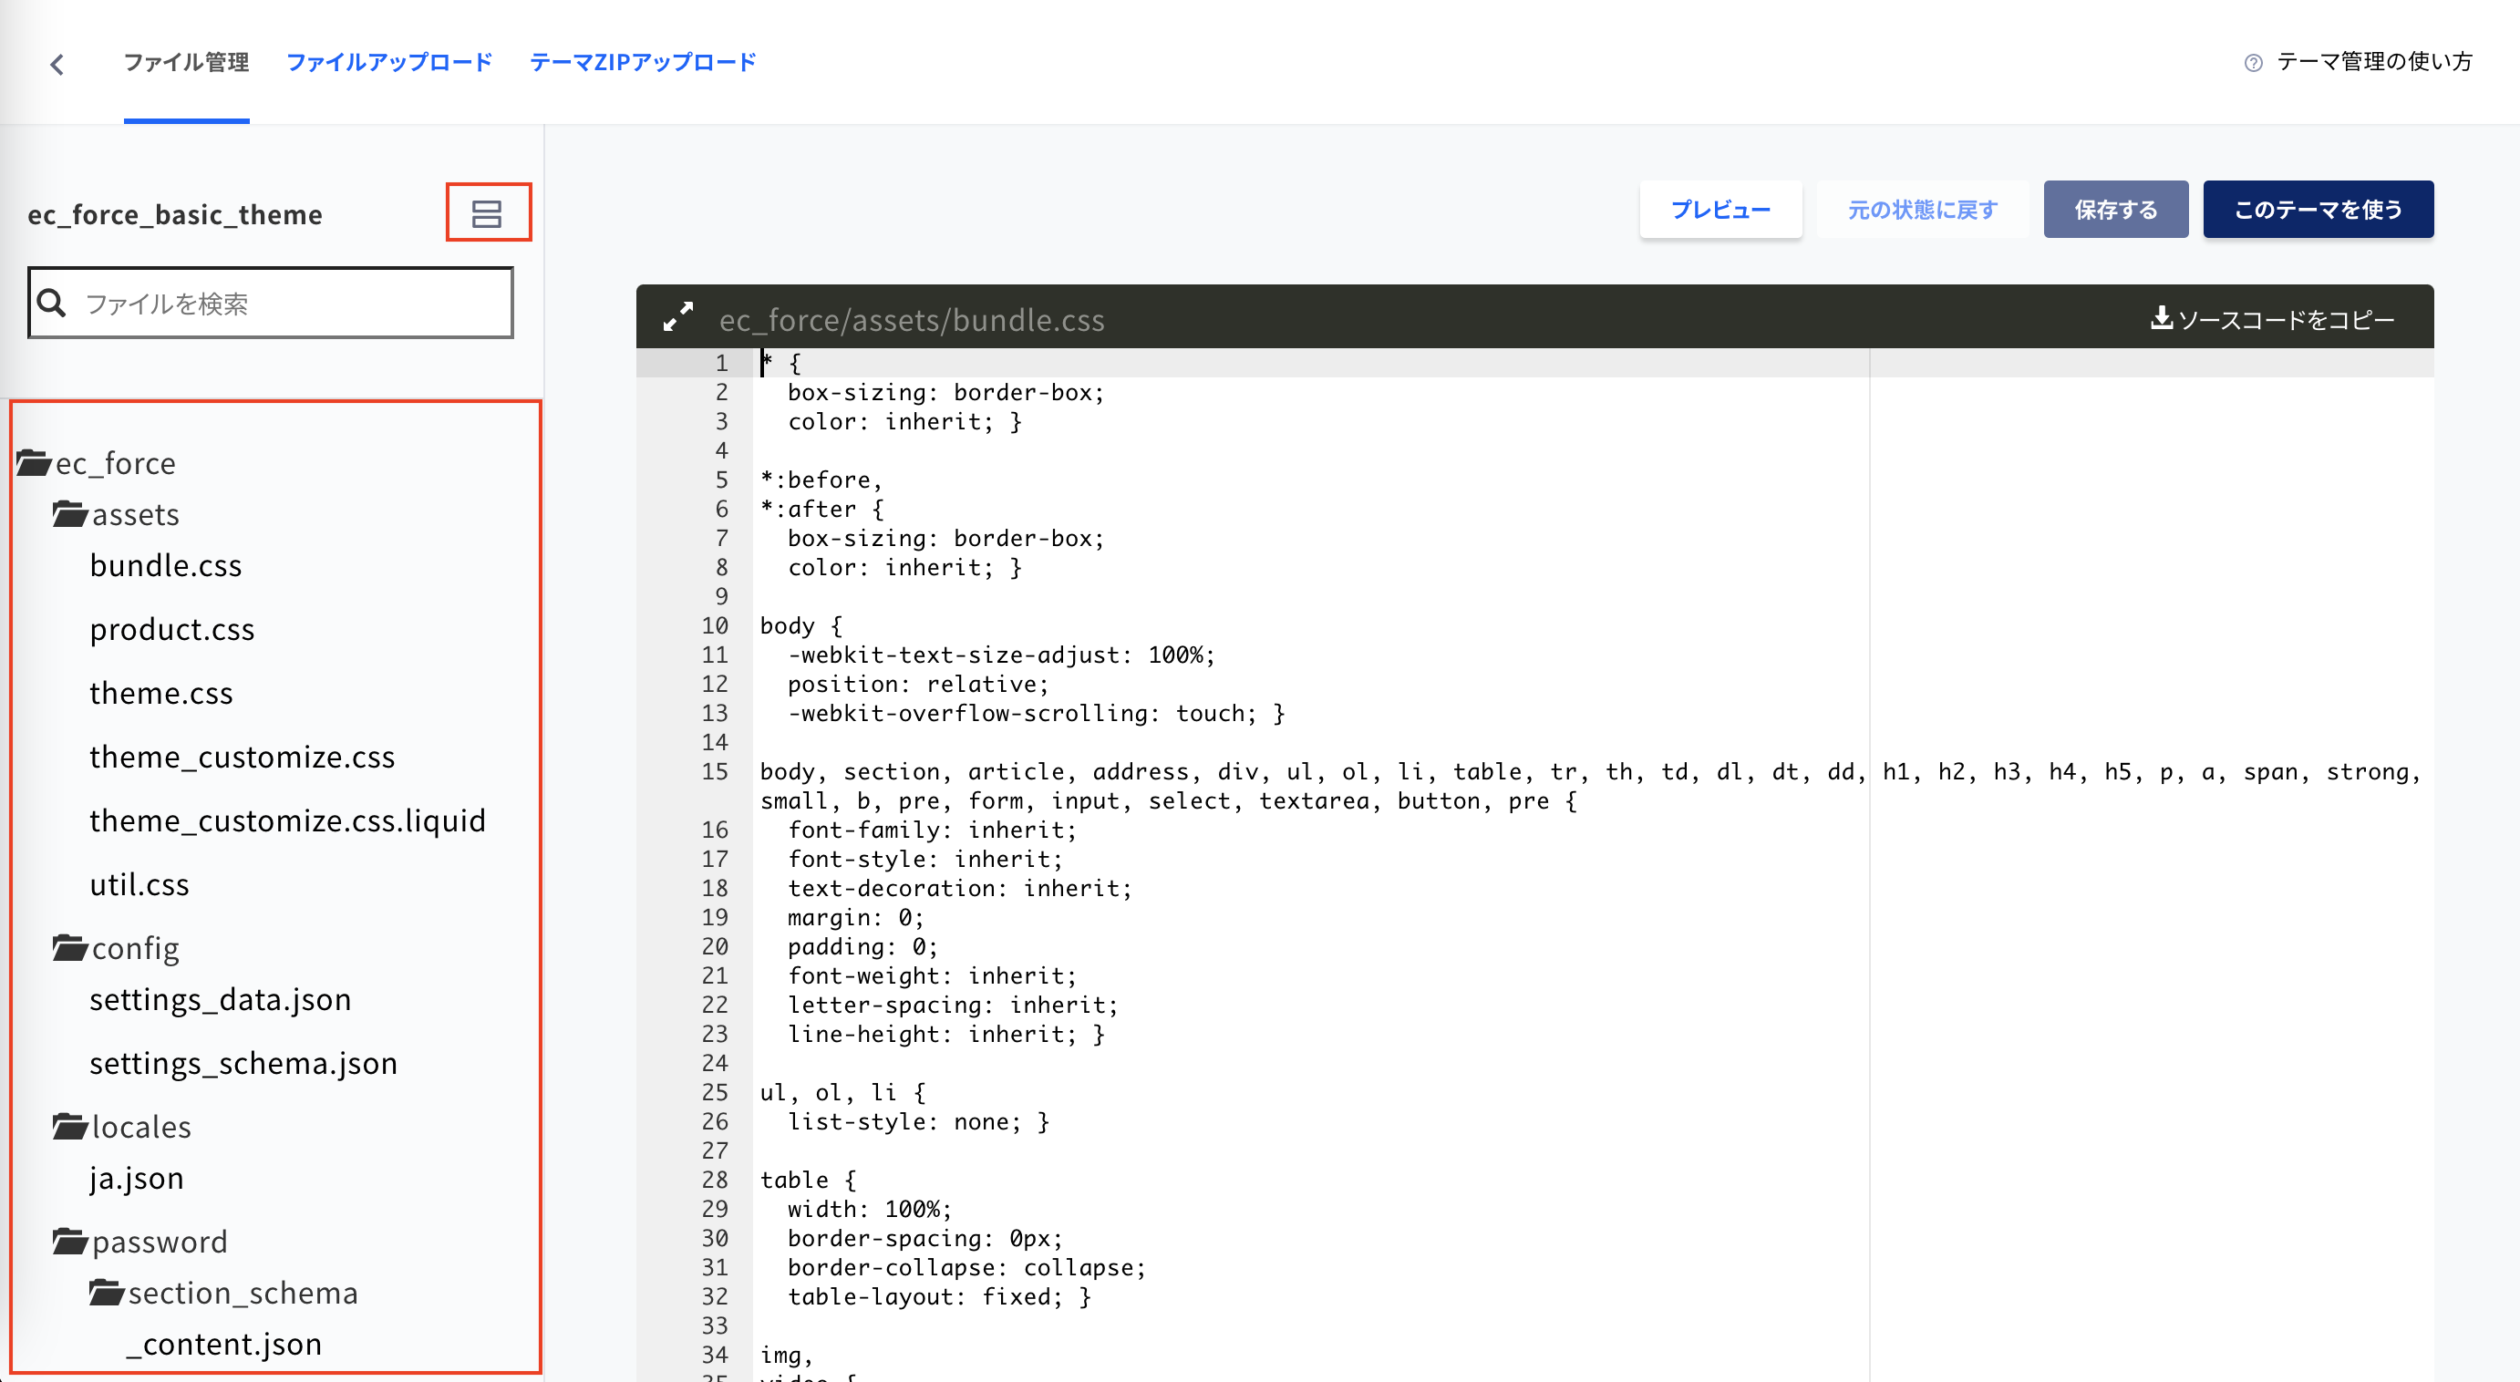Screen dimensions: 2520x1382
Task: Click '-webkit-text-size-adjust: 100%;' code line
Action: 1002,655
